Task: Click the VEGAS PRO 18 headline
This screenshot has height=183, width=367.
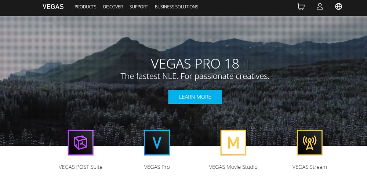Action: pos(195,63)
